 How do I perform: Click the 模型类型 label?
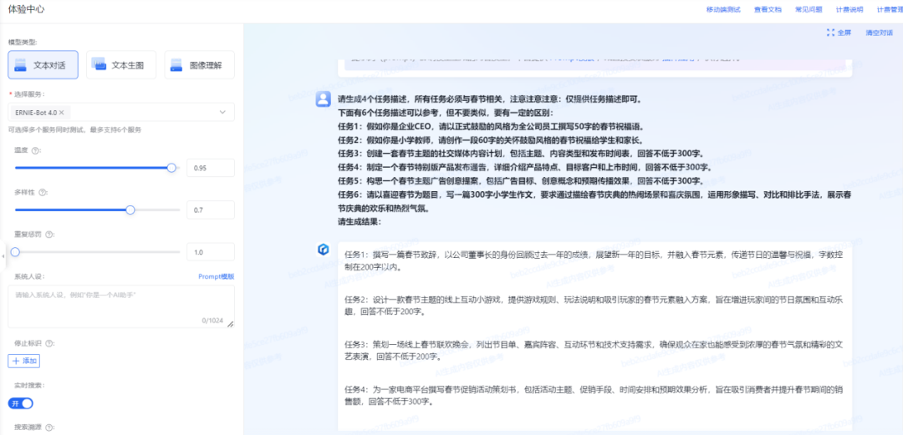tap(23, 42)
